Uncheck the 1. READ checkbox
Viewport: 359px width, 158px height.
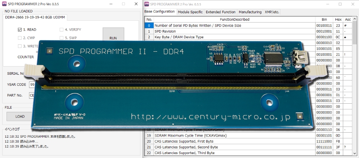click(20, 30)
